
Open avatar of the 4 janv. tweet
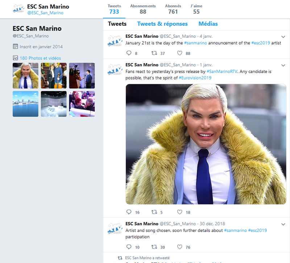click(x=115, y=41)
